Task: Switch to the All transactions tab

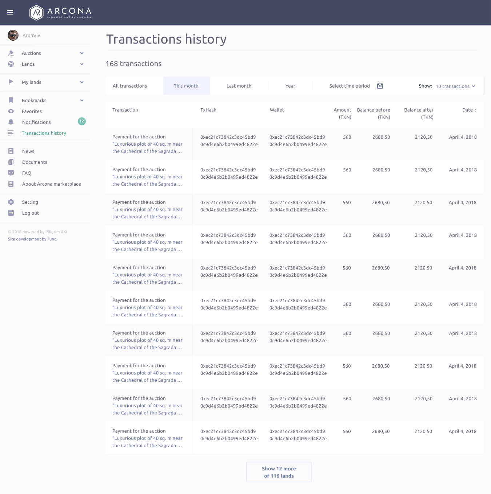Action: pos(130,86)
